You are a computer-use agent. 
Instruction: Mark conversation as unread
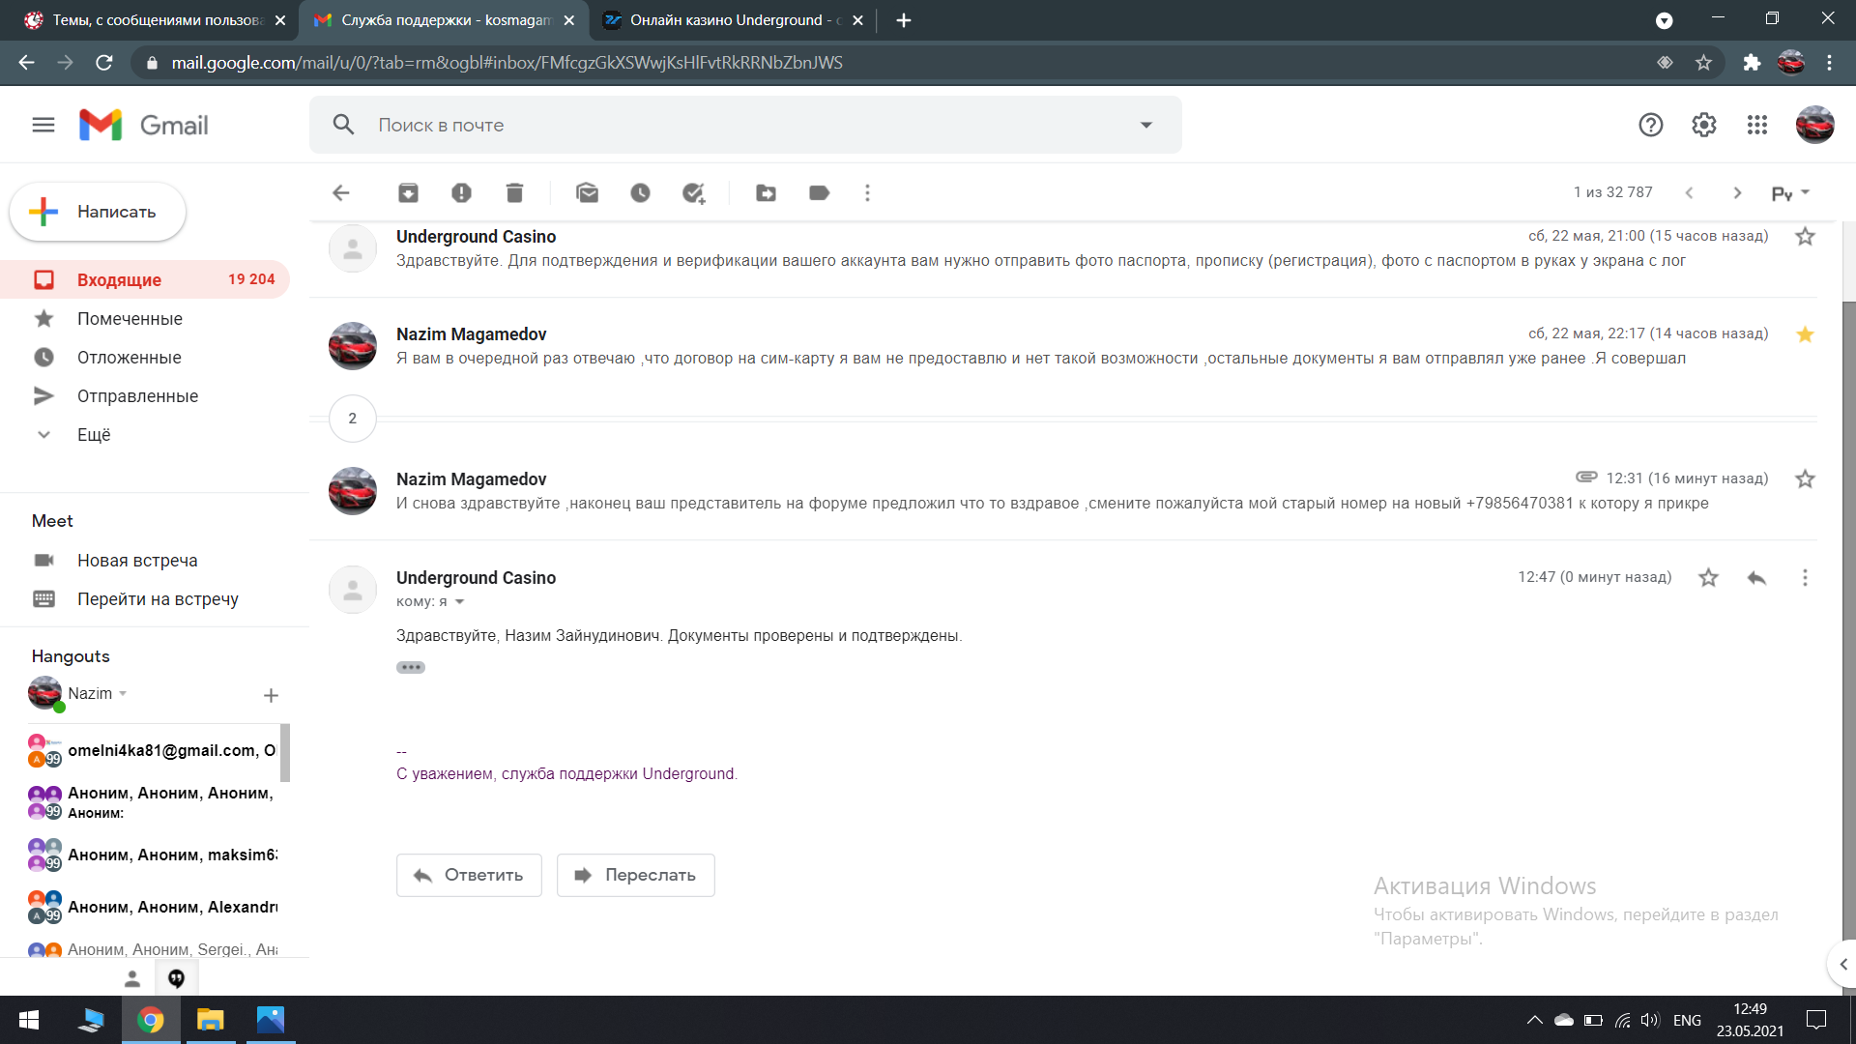click(587, 193)
